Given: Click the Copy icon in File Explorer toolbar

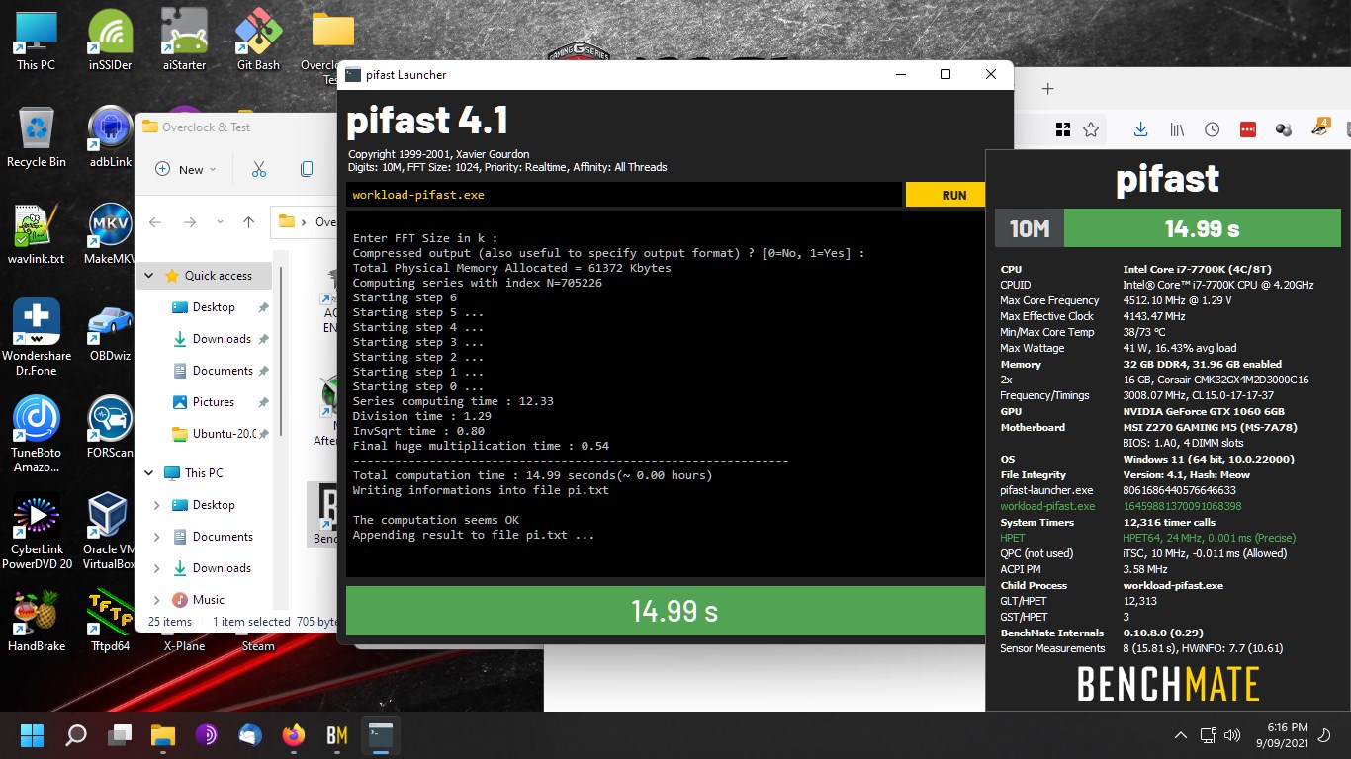Looking at the screenshot, I should (307, 169).
